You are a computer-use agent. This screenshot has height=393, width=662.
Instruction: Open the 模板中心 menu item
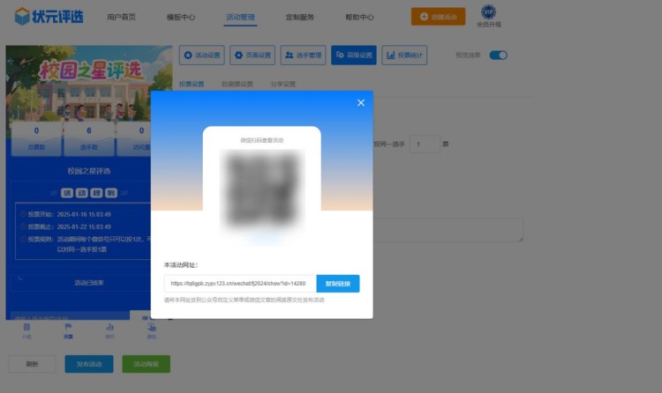[181, 17]
